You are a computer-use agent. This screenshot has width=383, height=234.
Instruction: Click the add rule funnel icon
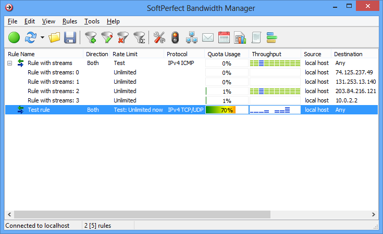click(91, 37)
